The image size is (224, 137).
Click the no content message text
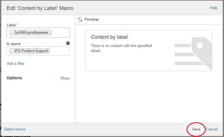[x=121, y=48]
